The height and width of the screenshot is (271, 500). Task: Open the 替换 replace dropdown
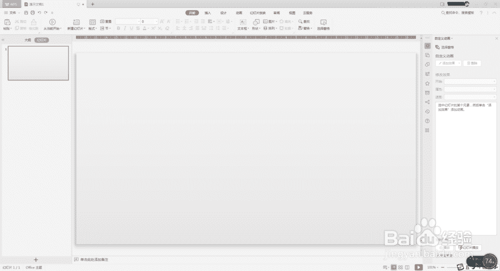305,28
